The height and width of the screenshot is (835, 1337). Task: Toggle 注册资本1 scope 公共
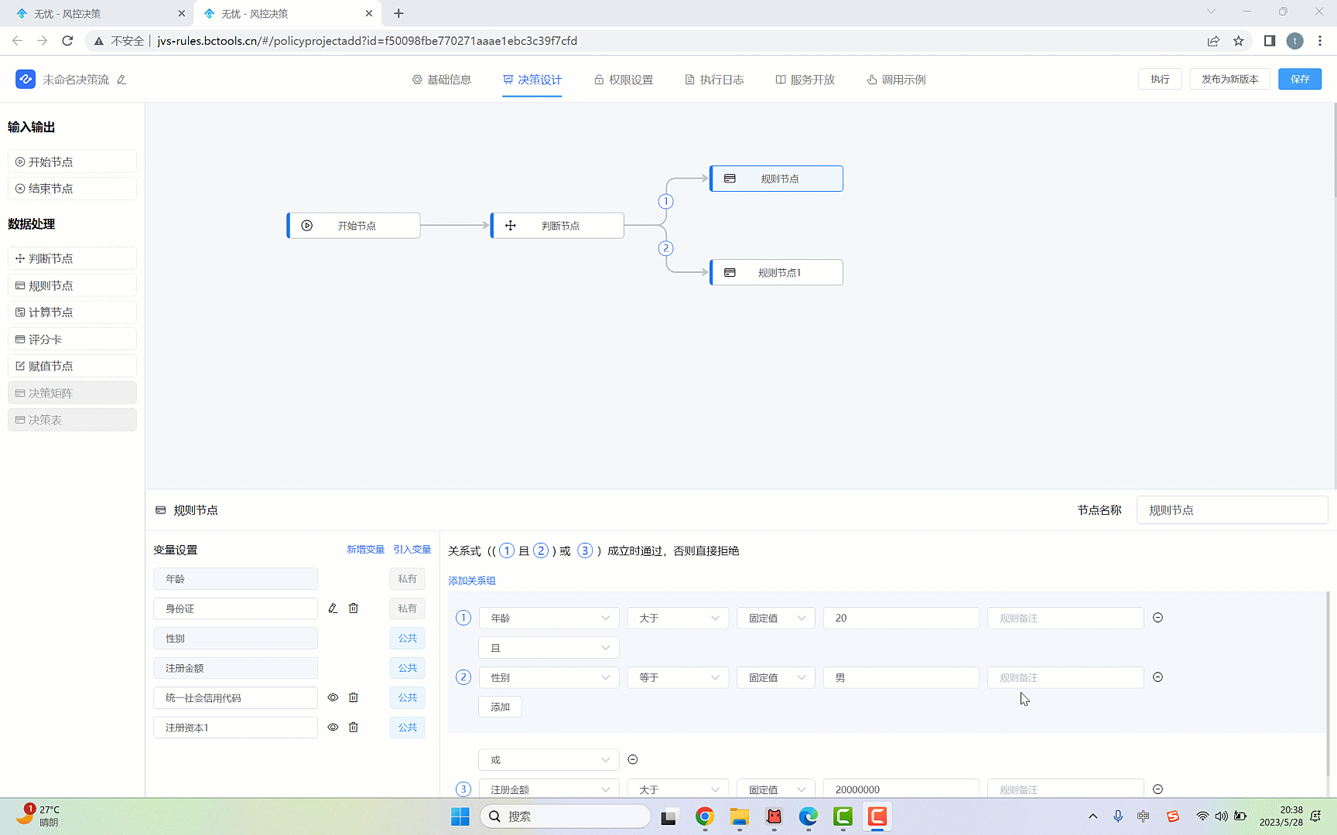click(407, 728)
